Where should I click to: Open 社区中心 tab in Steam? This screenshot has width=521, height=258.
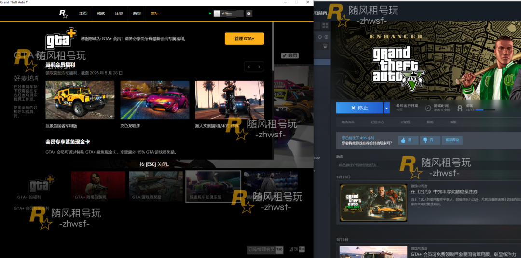[x=377, y=122]
